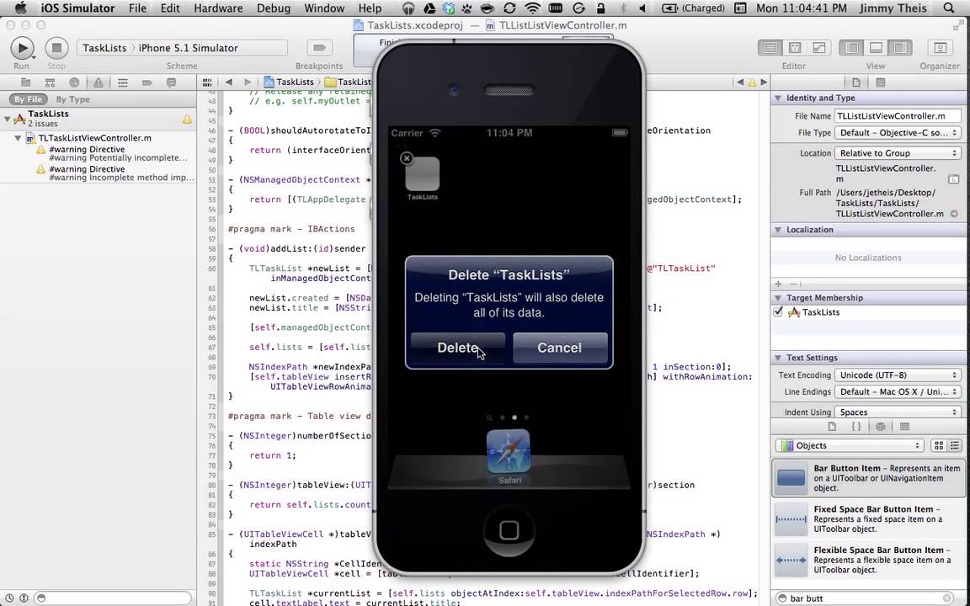Reveal full path in Finder arrow
The height and width of the screenshot is (606, 970).
pyautogui.click(x=954, y=214)
